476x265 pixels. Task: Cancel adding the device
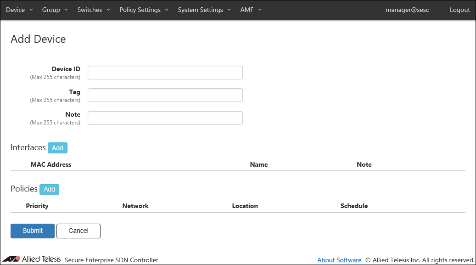(x=78, y=231)
